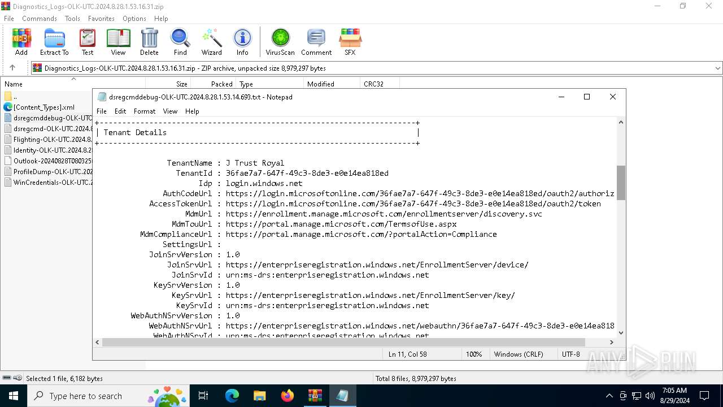723x407 pixels.
Task: Close the Notepad window
Action: point(613,97)
